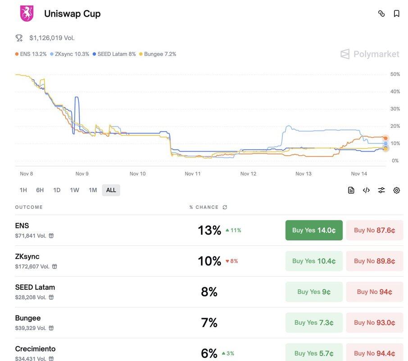The image size is (408, 361).
Task: Toggle ZKsync light-blue legend series
Action: click(x=69, y=54)
